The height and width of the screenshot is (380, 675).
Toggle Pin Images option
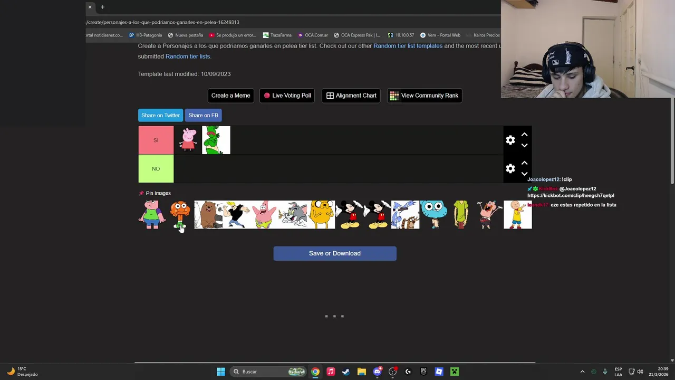coord(155,193)
